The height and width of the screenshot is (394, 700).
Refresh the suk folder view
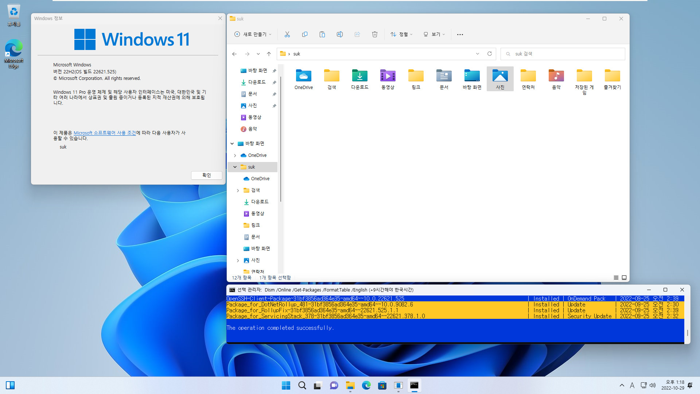pyautogui.click(x=490, y=54)
